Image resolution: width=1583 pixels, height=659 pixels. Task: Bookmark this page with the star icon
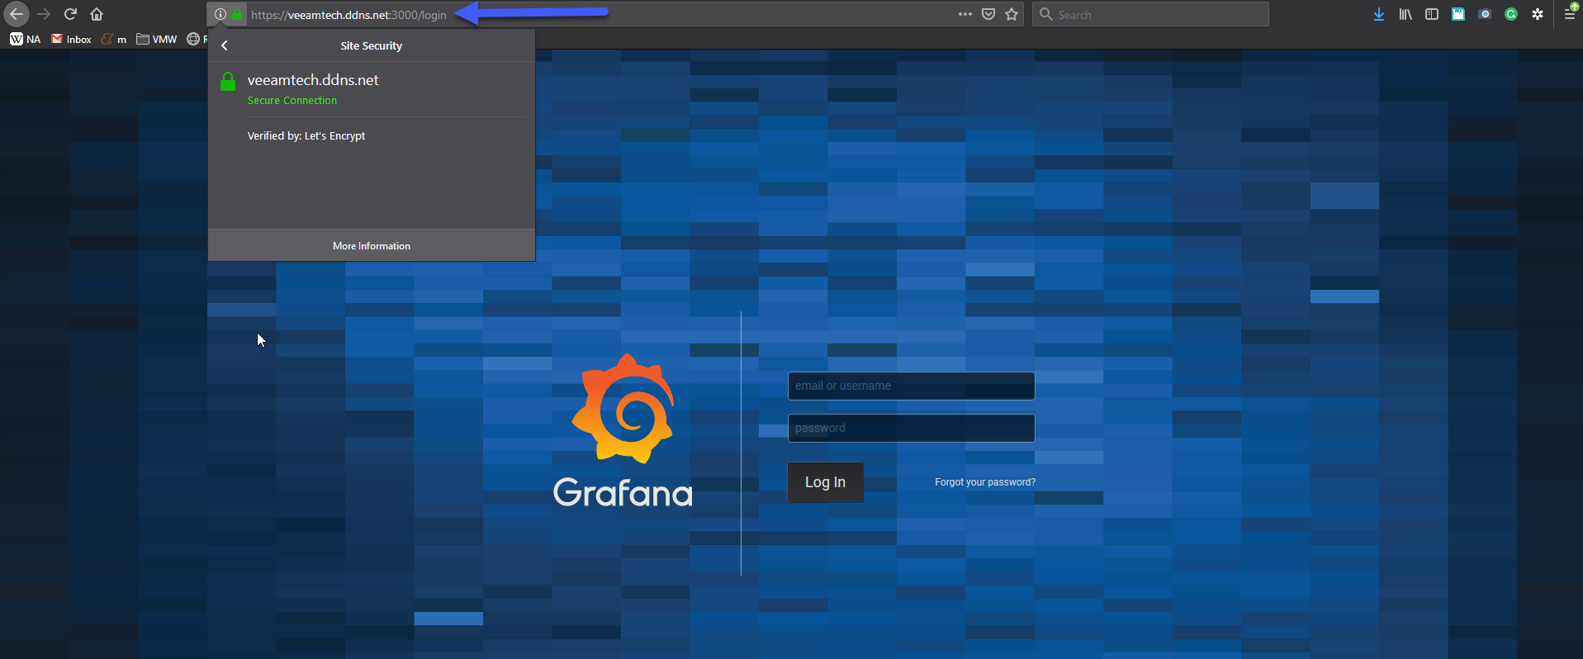tap(1012, 14)
